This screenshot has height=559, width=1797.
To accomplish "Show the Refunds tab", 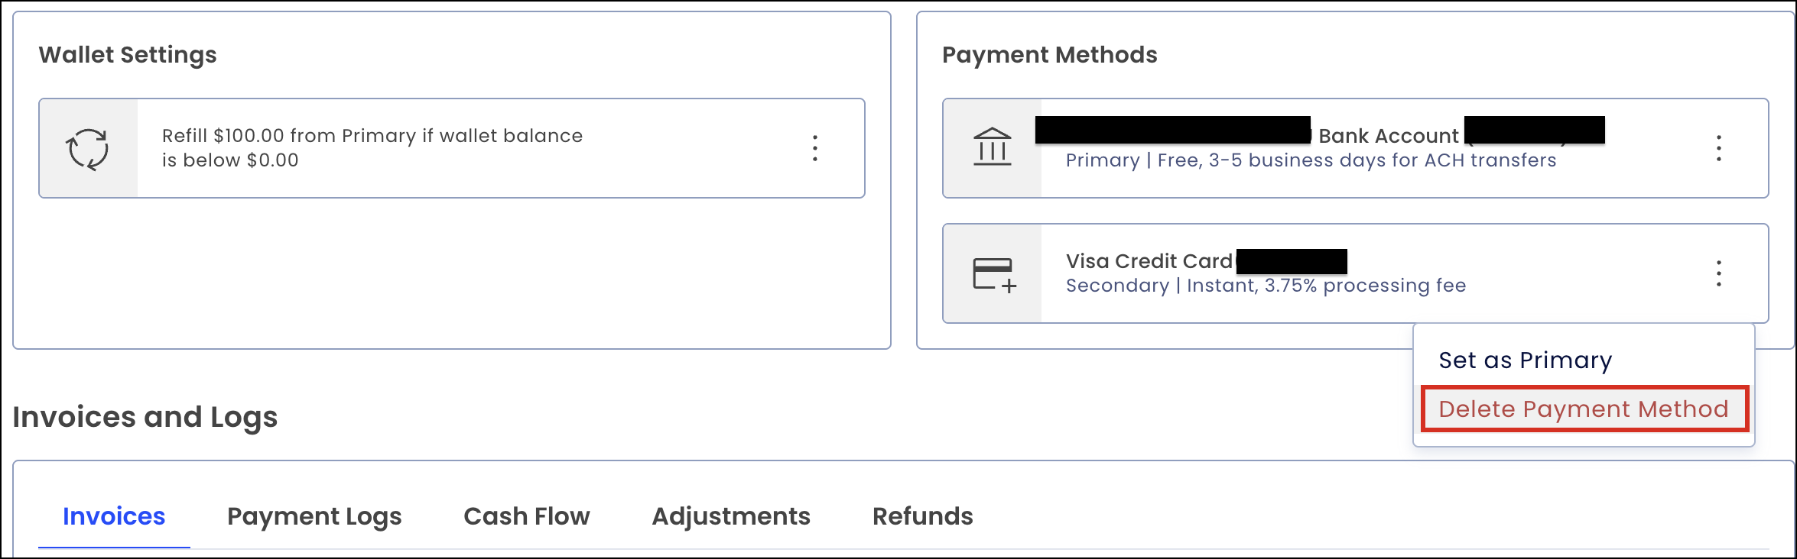I will point(922,517).
